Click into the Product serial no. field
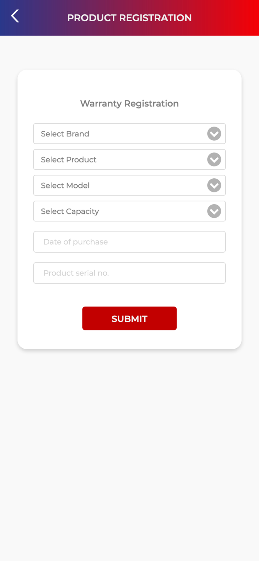This screenshot has width=259, height=561. tap(129, 273)
